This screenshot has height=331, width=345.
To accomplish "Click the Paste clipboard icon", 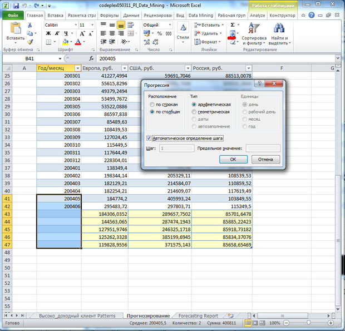I will [16, 28].
